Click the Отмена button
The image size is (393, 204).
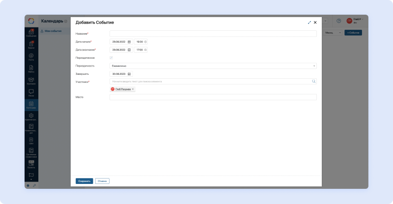coord(102,181)
